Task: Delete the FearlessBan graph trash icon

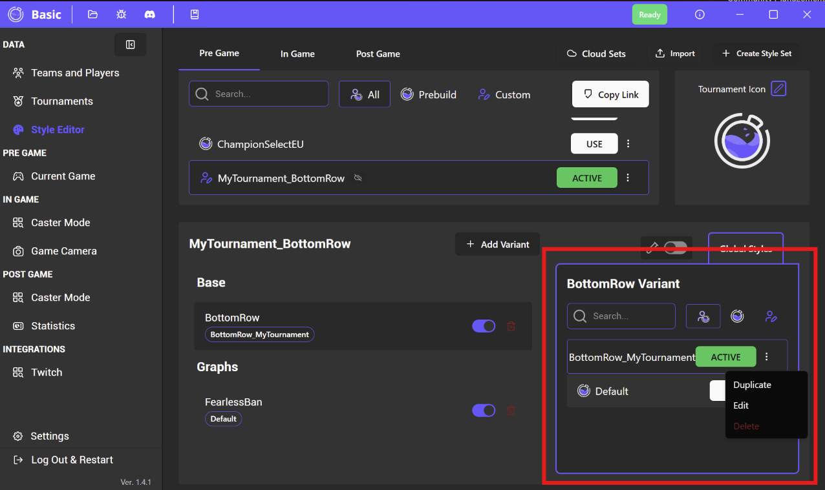Action: coord(511,411)
